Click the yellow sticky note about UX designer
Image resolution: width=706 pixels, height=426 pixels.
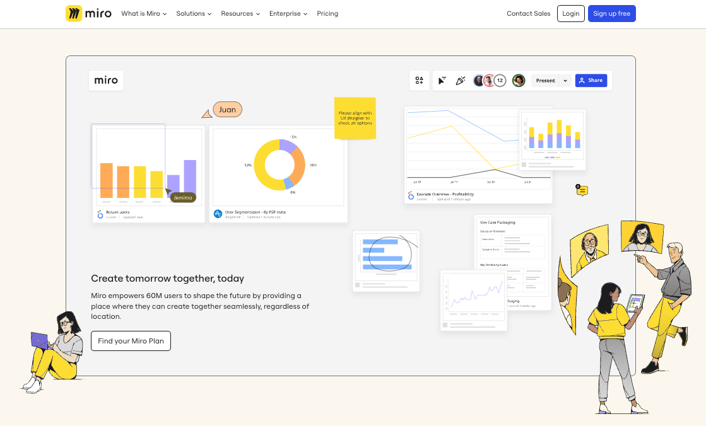355,118
